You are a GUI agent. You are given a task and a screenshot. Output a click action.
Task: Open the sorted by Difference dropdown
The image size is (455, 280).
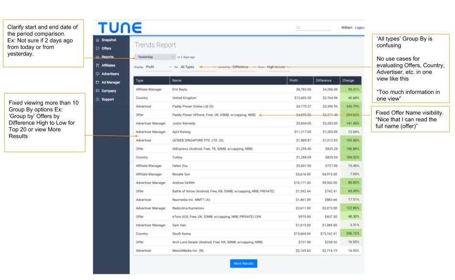click(x=244, y=67)
